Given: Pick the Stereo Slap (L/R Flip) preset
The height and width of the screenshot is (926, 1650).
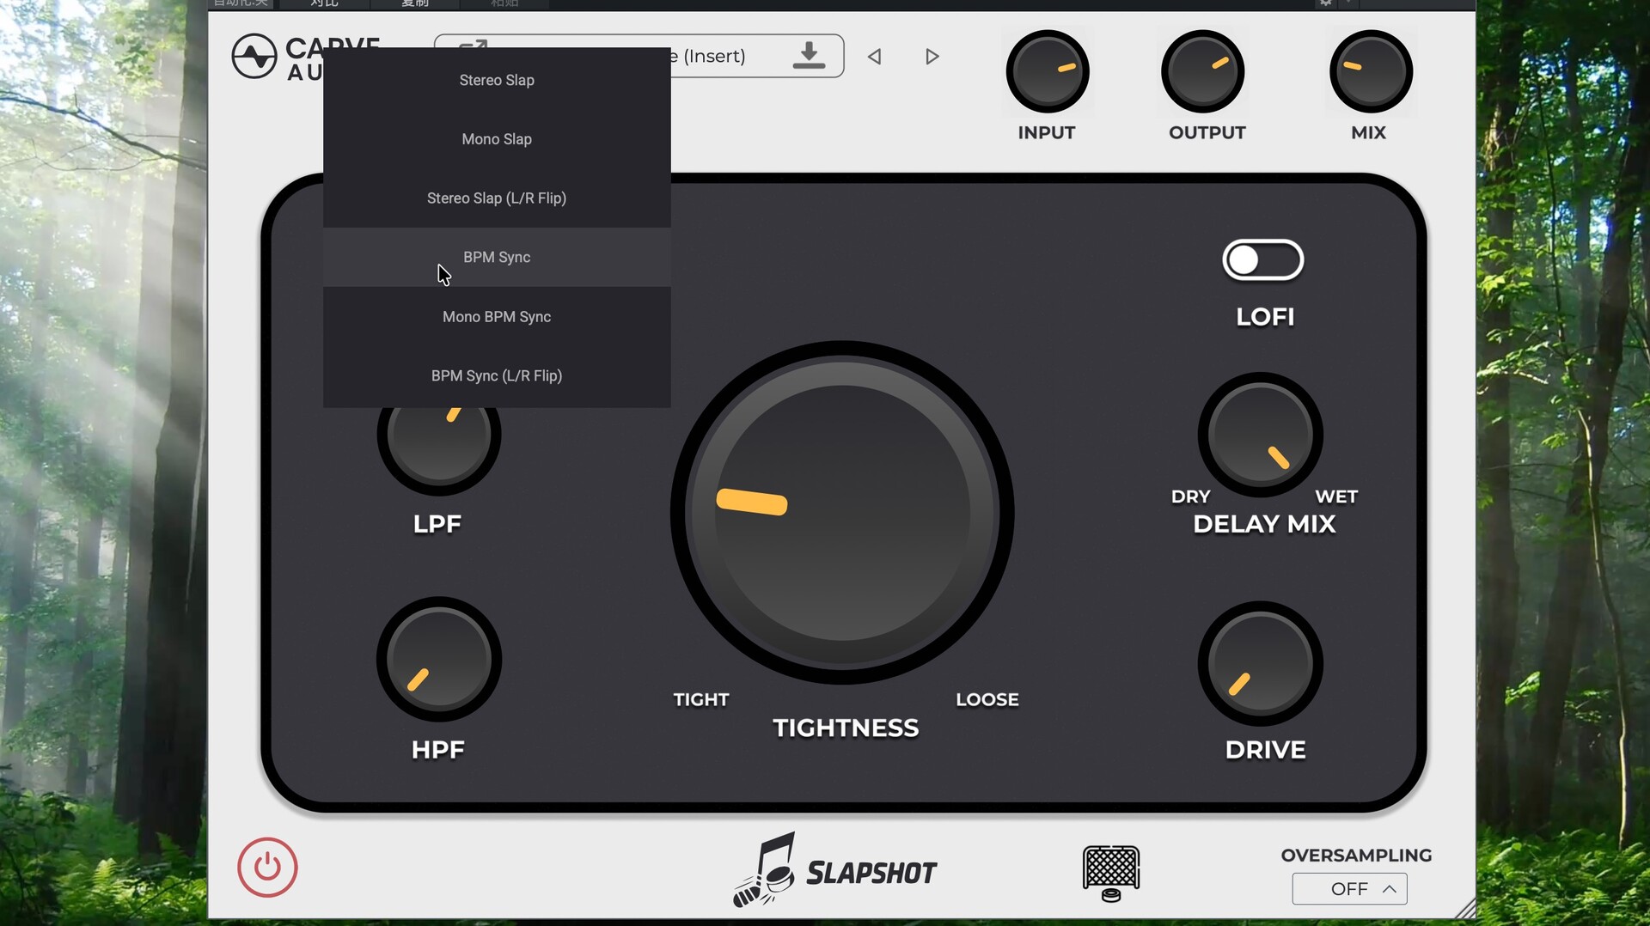Looking at the screenshot, I should [497, 198].
